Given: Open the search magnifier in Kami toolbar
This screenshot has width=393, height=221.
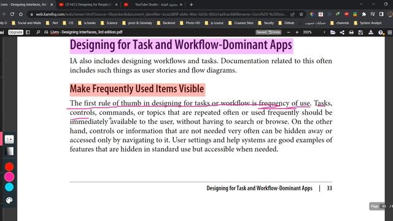Looking at the screenshot, I should click(x=38, y=33).
